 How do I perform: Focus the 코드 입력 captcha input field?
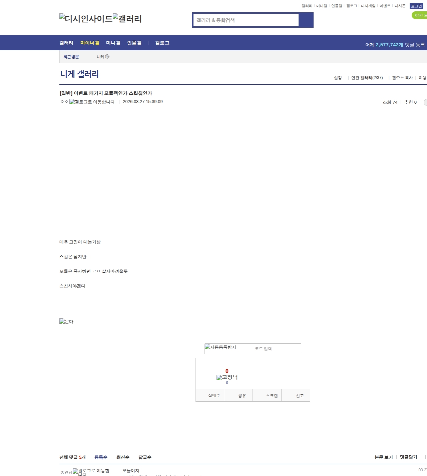276,349
